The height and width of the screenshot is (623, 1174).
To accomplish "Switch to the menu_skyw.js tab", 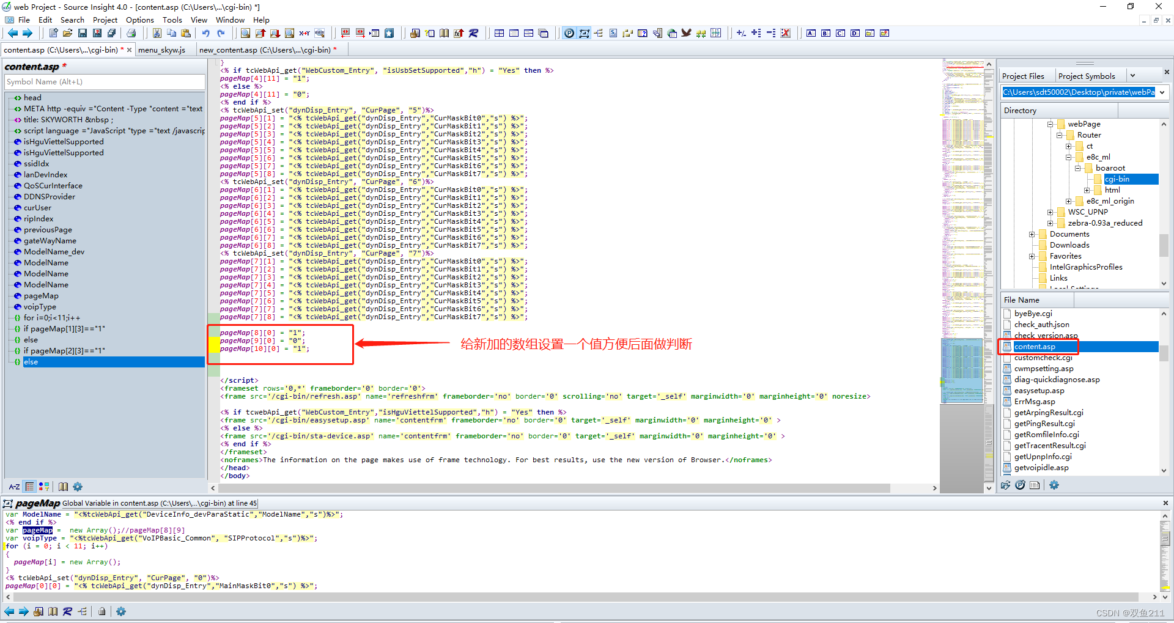I will coord(161,50).
